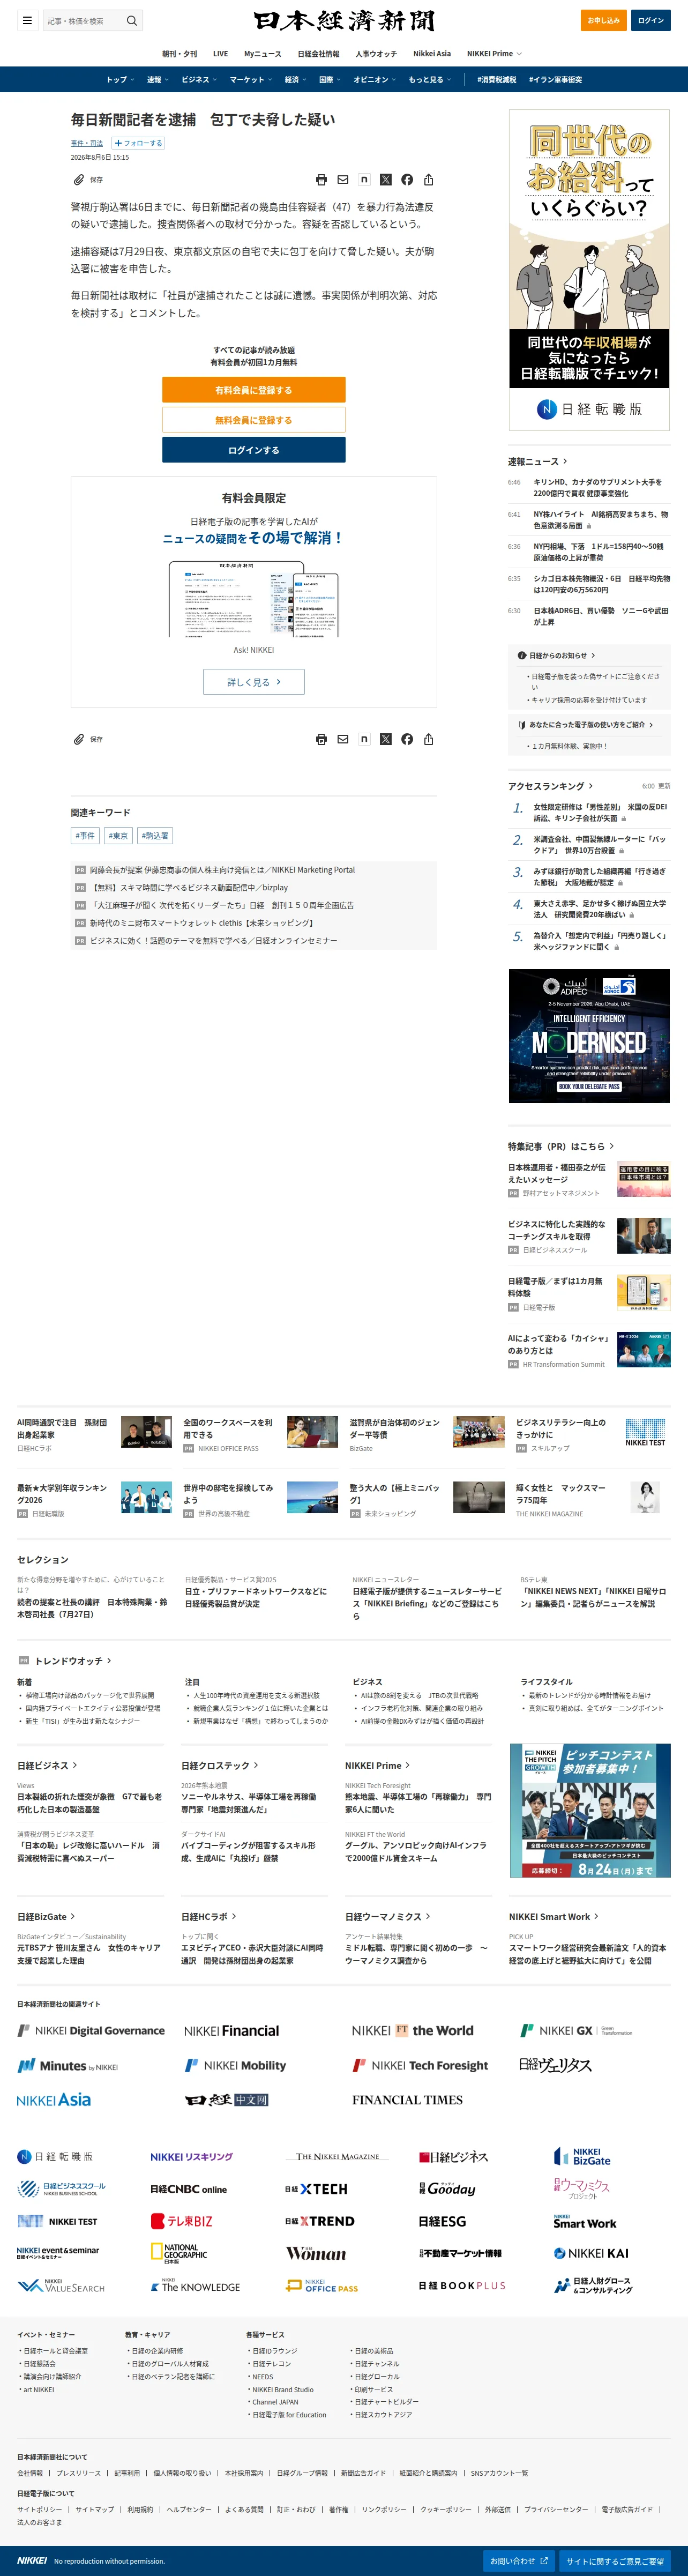Viewport: 688px width, 2576px height.
Task: Open the Myニュース menu item
Action: (x=263, y=54)
